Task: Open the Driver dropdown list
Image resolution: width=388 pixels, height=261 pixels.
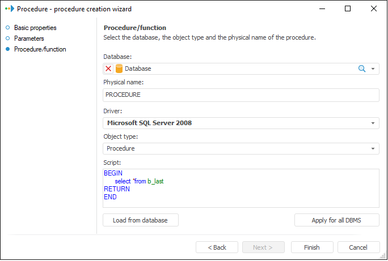Action: (373, 123)
